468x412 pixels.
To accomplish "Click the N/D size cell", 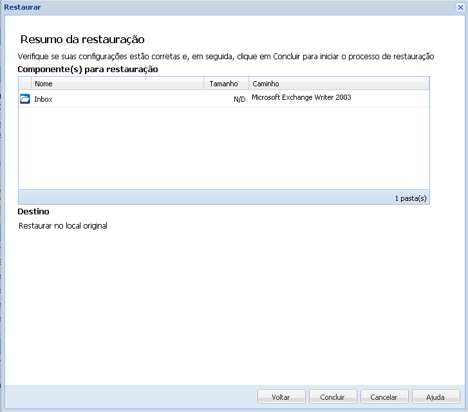I will point(239,99).
